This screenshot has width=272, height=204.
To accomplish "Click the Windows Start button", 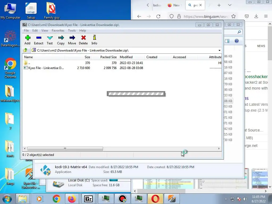I will pyautogui.click(x=7, y=199).
